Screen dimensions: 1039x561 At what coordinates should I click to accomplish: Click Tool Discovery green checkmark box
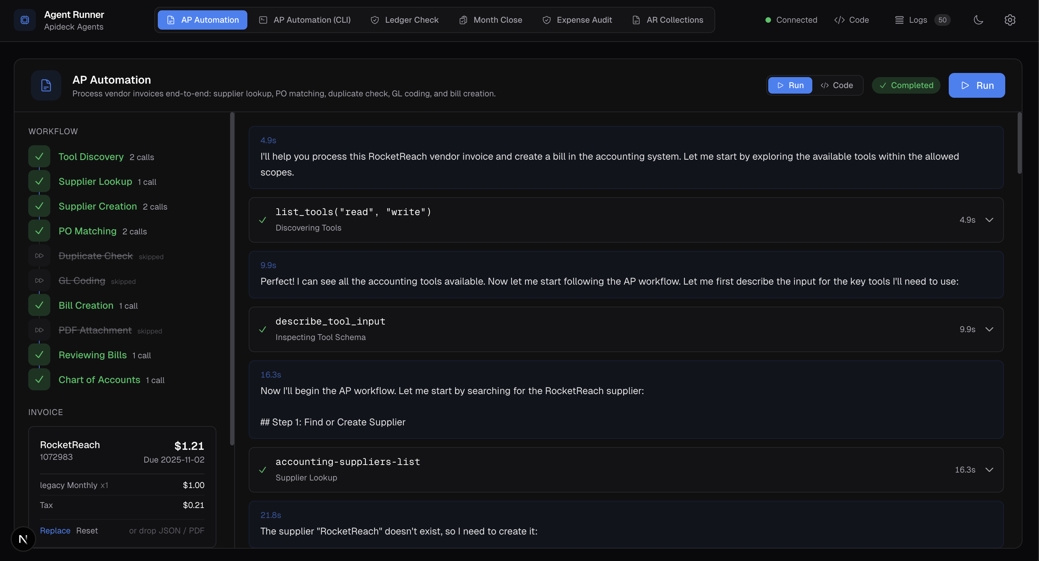tap(39, 156)
